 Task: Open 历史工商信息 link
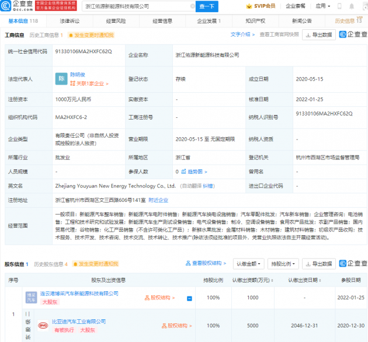pos(46,35)
